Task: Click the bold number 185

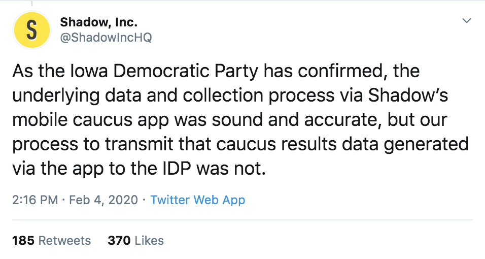Action: (23, 240)
